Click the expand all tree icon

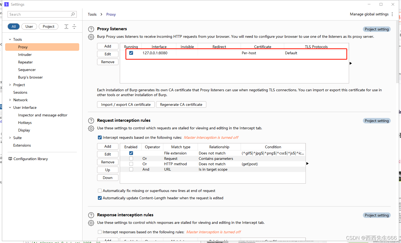pos(66,26)
